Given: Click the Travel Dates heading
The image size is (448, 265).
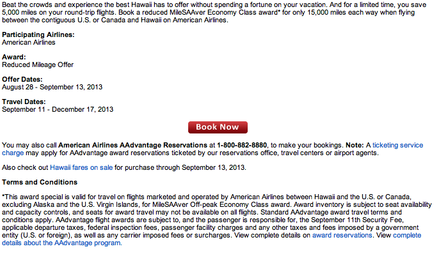Looking at the screenshot, I should point(24,102).
